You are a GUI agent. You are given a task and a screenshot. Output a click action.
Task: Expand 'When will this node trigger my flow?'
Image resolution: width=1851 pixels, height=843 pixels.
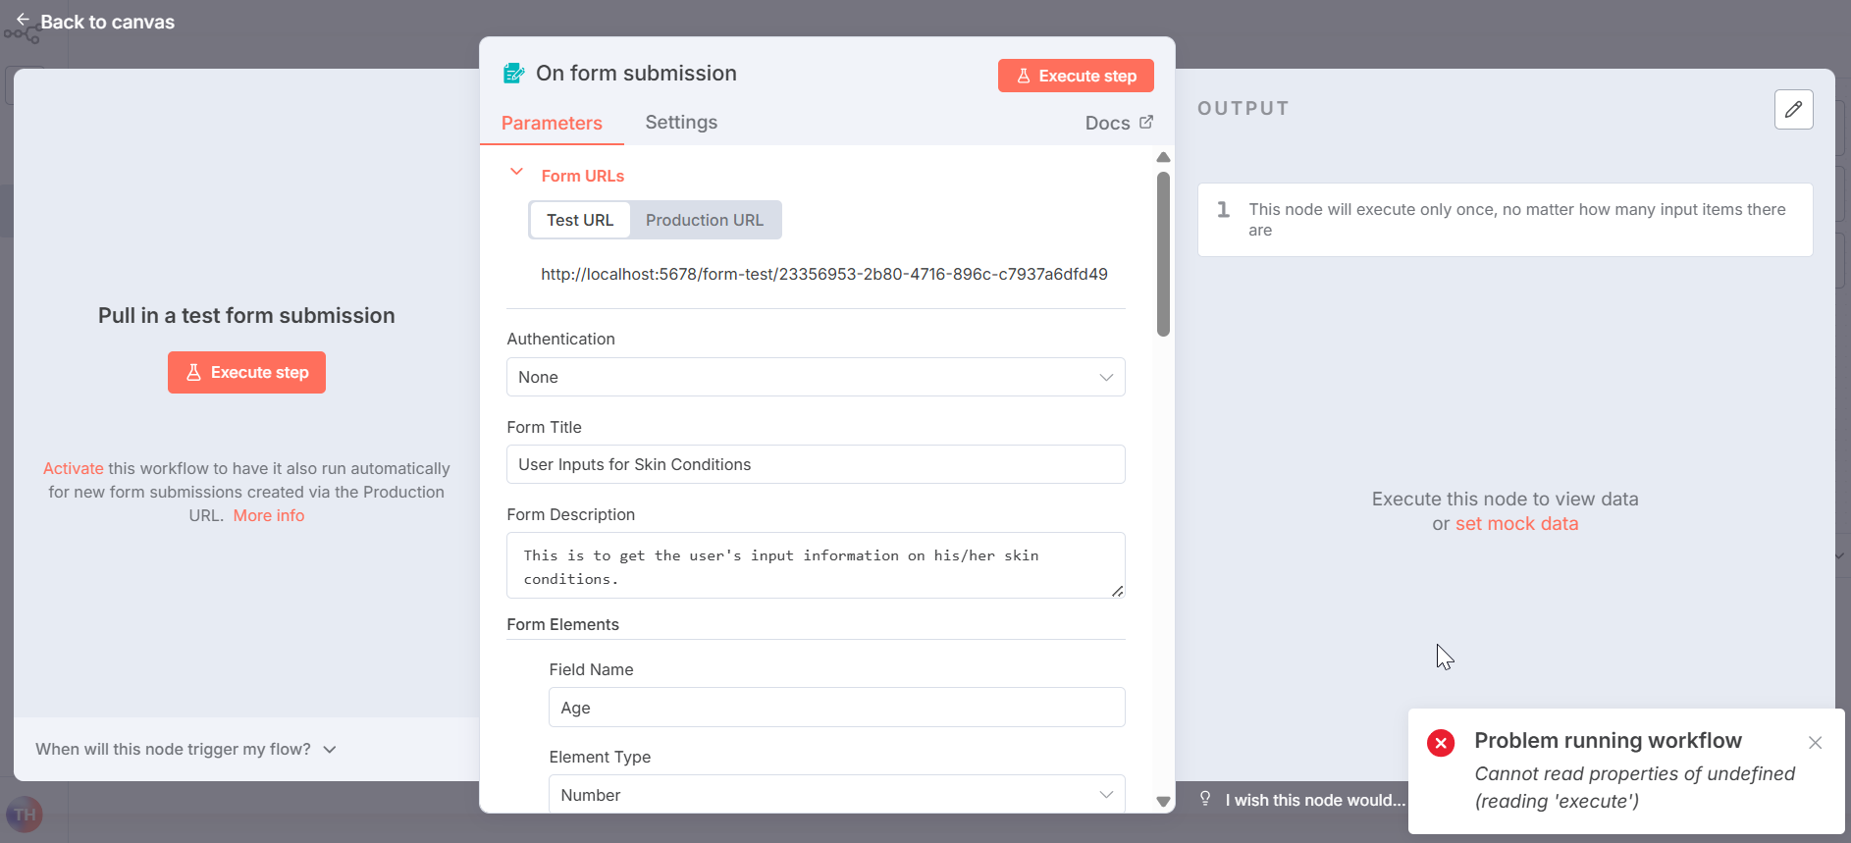[186, 749]
